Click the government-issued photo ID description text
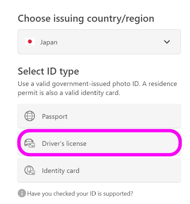Image resolution: width=190 pixels, height=204 pixels. pyautogui.click(x=97, y=88)
